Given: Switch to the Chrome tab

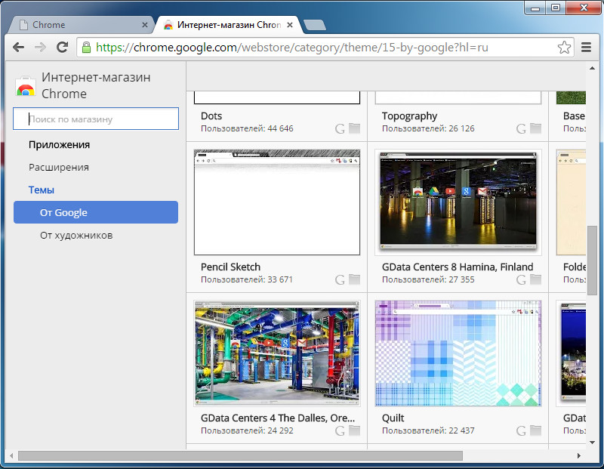Looking at the screenshot, I should pos(81,25).
